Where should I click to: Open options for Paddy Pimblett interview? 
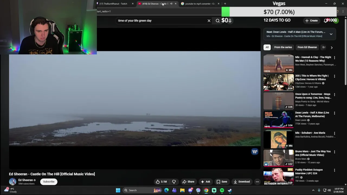[x=335, y=170]
